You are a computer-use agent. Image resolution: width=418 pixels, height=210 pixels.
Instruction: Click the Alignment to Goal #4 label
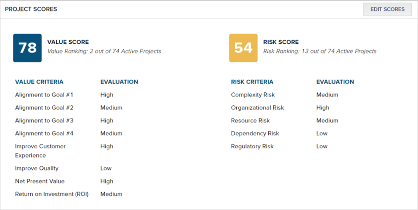click(44, 133)
